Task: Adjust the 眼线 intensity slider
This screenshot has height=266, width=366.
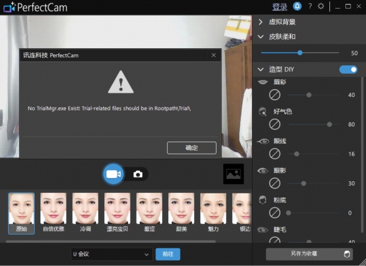Action: 314,154
